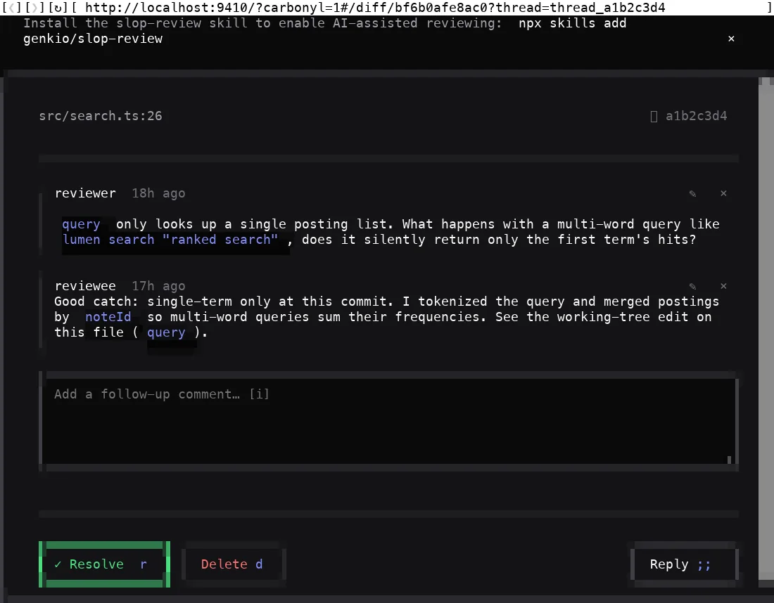774x603 pixels.
Task: Go back with the browser back arrow
Action: pos(12,8)
